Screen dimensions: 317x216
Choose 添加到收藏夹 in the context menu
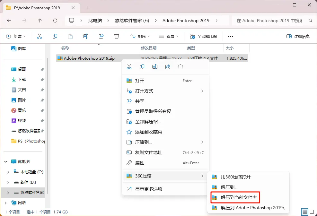pyautogui.click(x=165, y=132)
